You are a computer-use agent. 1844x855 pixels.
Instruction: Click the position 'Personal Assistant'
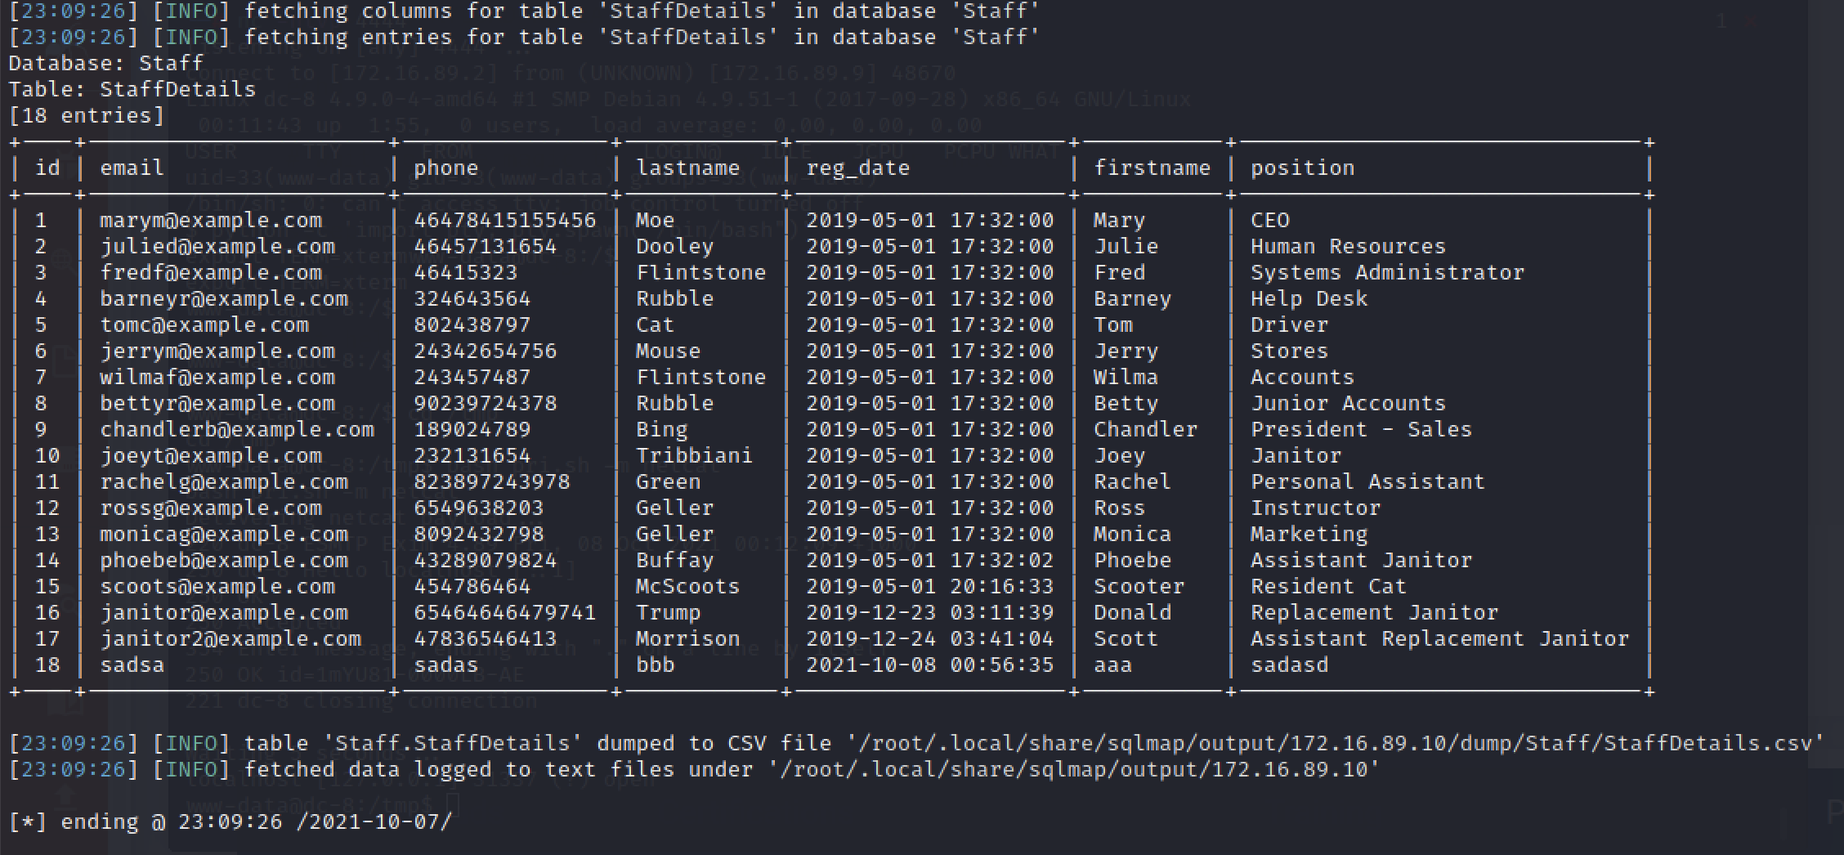click(1368, 481)
